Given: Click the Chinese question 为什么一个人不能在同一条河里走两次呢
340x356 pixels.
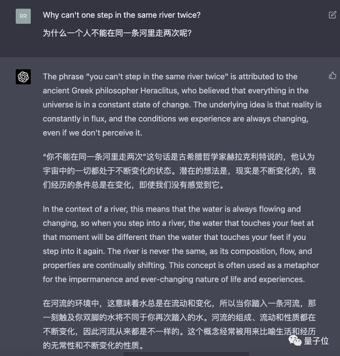Looking at the screenshot, I should 117,33.
